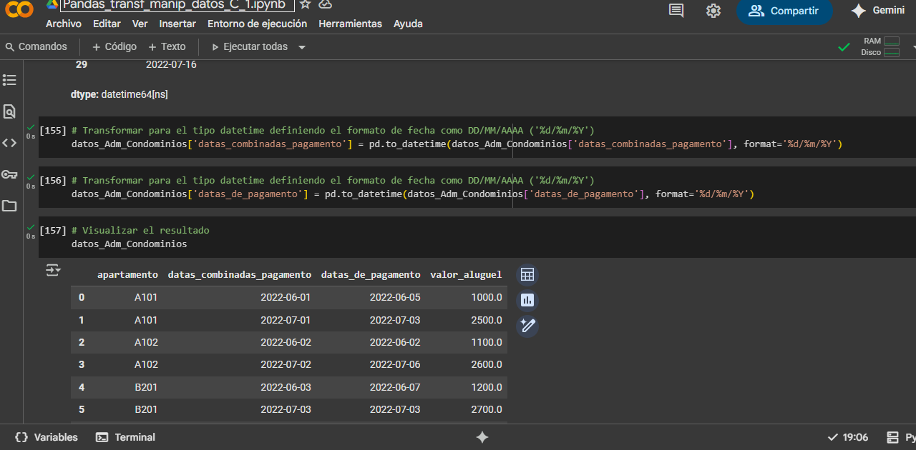Click the date 2022-06-05 in row 0
The image size is (916, 450).
(x=395, y=297)
